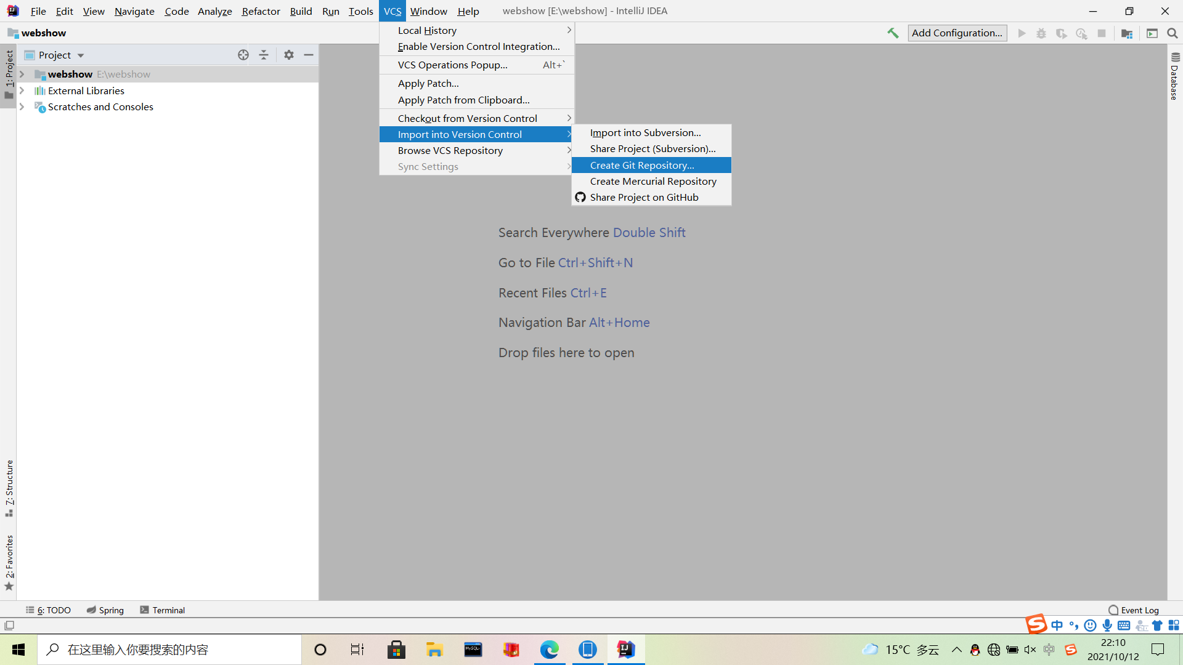Click the Search Everywhere magnifier icon
1183x665 pixels.
click(1172, 33)
